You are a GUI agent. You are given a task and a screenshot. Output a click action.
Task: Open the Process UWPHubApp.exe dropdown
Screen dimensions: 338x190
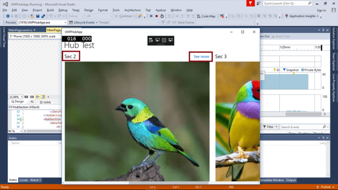pos(66,22)
